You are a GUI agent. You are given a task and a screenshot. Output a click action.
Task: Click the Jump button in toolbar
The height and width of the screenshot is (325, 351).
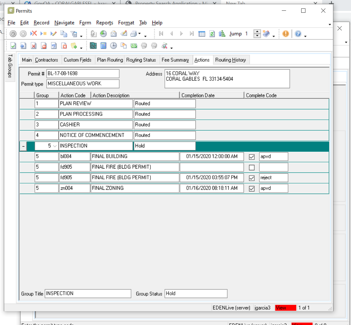point(235,34)
